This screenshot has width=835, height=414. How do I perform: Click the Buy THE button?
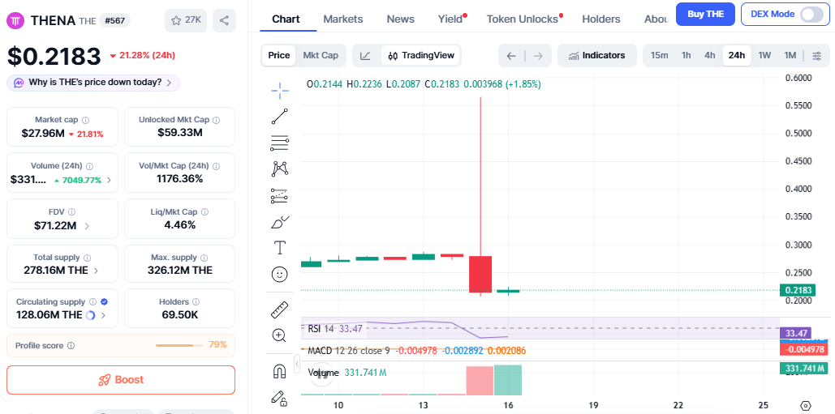coord(706,15)
